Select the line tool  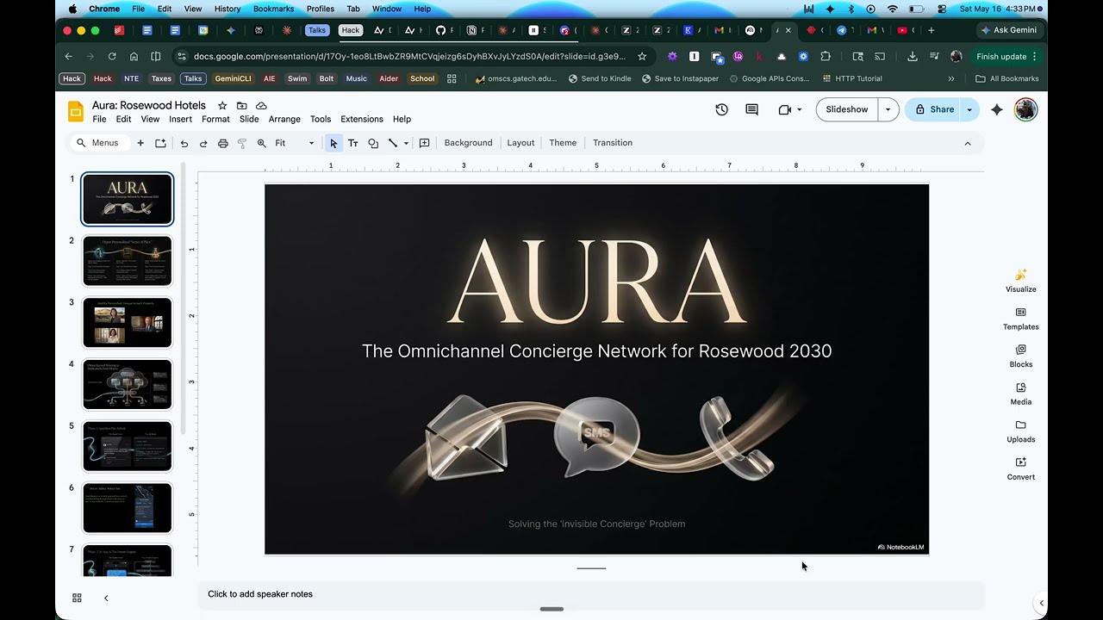coord(393,143)
